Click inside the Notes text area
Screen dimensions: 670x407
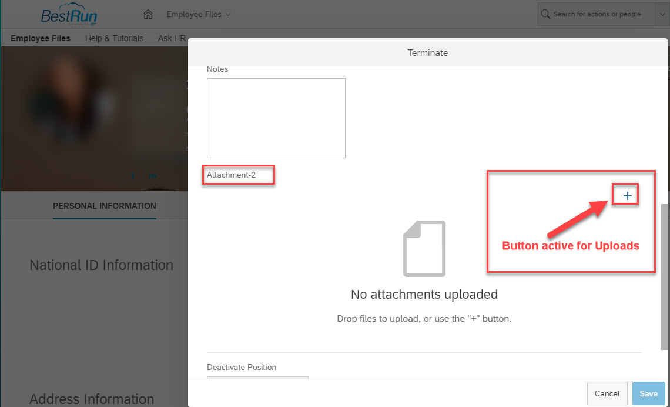click(276, 118)
